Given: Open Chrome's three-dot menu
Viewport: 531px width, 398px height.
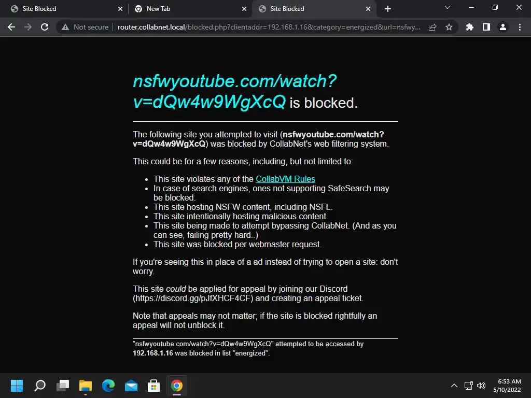Looking at the screenshot, I should 520,27.
